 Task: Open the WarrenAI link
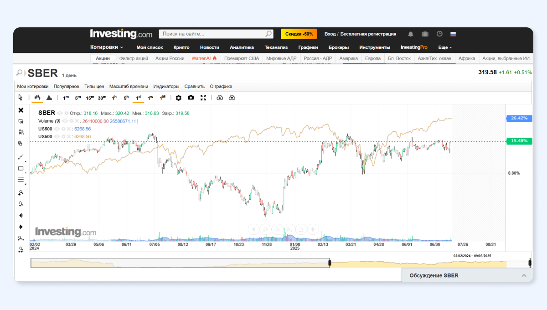(x=204, y=58)
